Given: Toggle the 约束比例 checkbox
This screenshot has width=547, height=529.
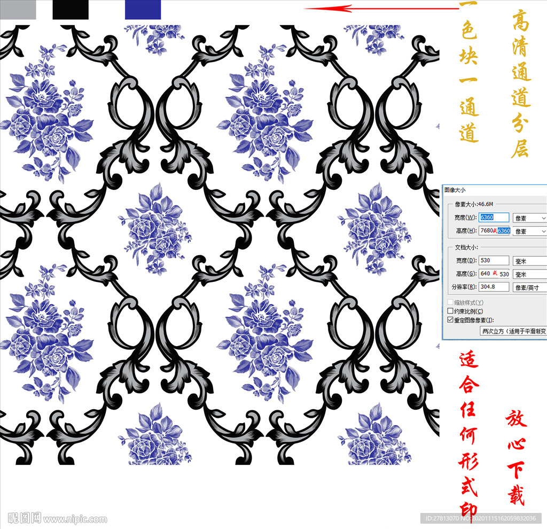Looking at the screenshot, I should pos(450,311).
